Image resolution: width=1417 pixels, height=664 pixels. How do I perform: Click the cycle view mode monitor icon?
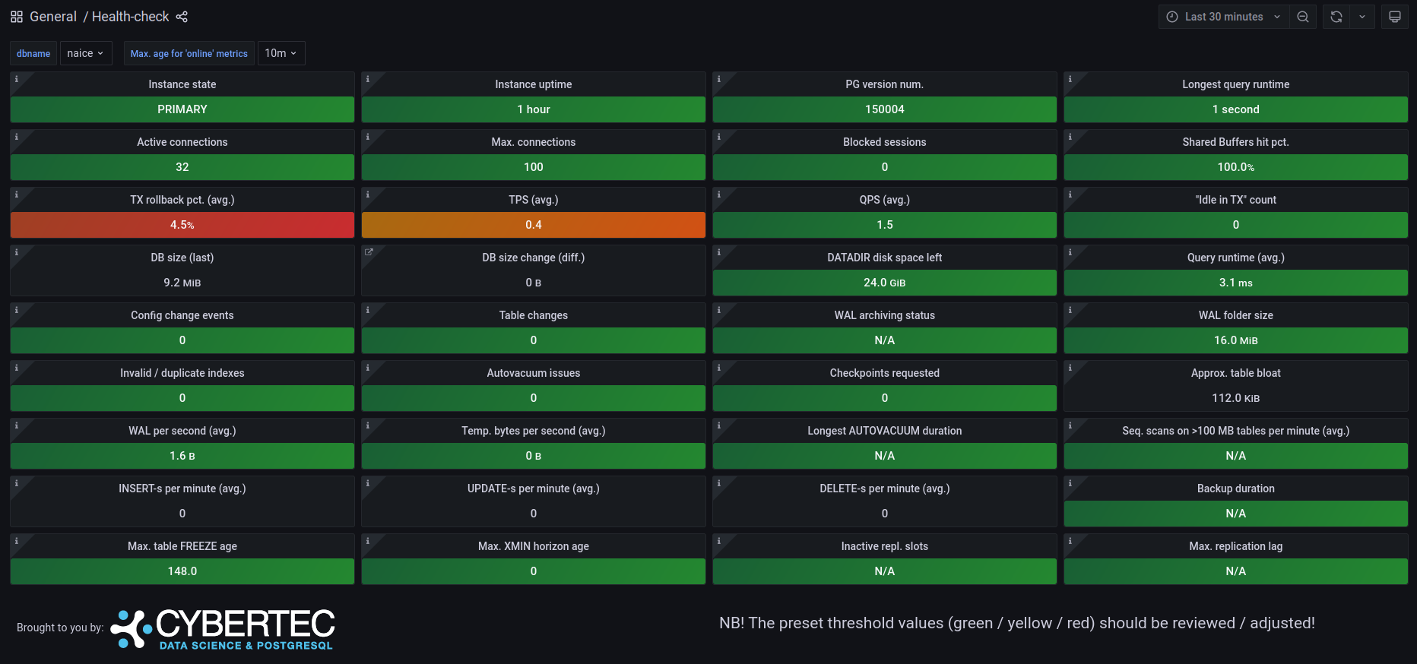coord(1395,17)
